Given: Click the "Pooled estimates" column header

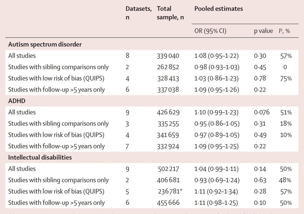Looking at the screenshot, I should 218,9.
